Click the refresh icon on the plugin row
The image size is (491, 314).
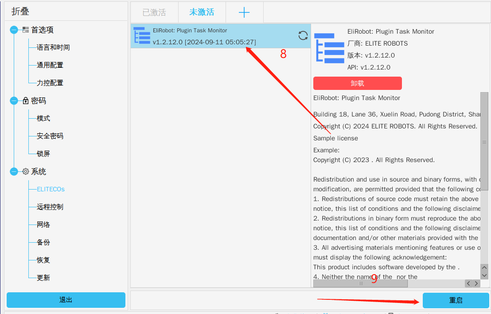(x=303, y=35)
